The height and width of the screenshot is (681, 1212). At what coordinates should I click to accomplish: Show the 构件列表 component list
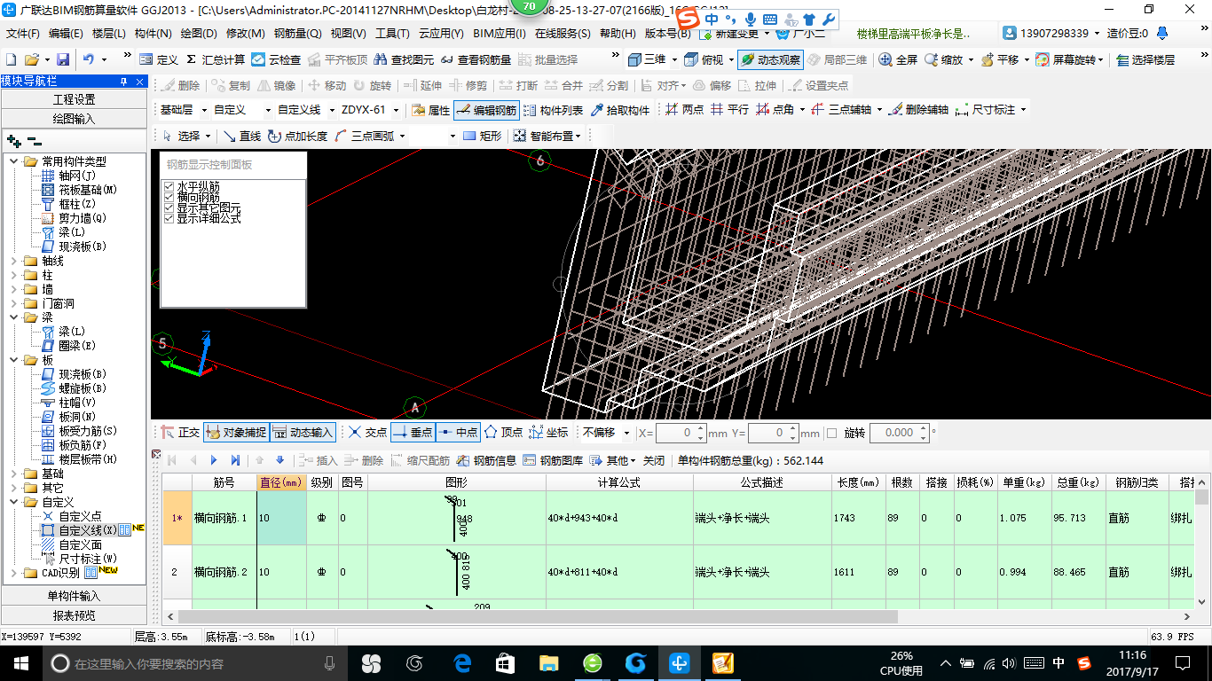[x=554, y=110]
